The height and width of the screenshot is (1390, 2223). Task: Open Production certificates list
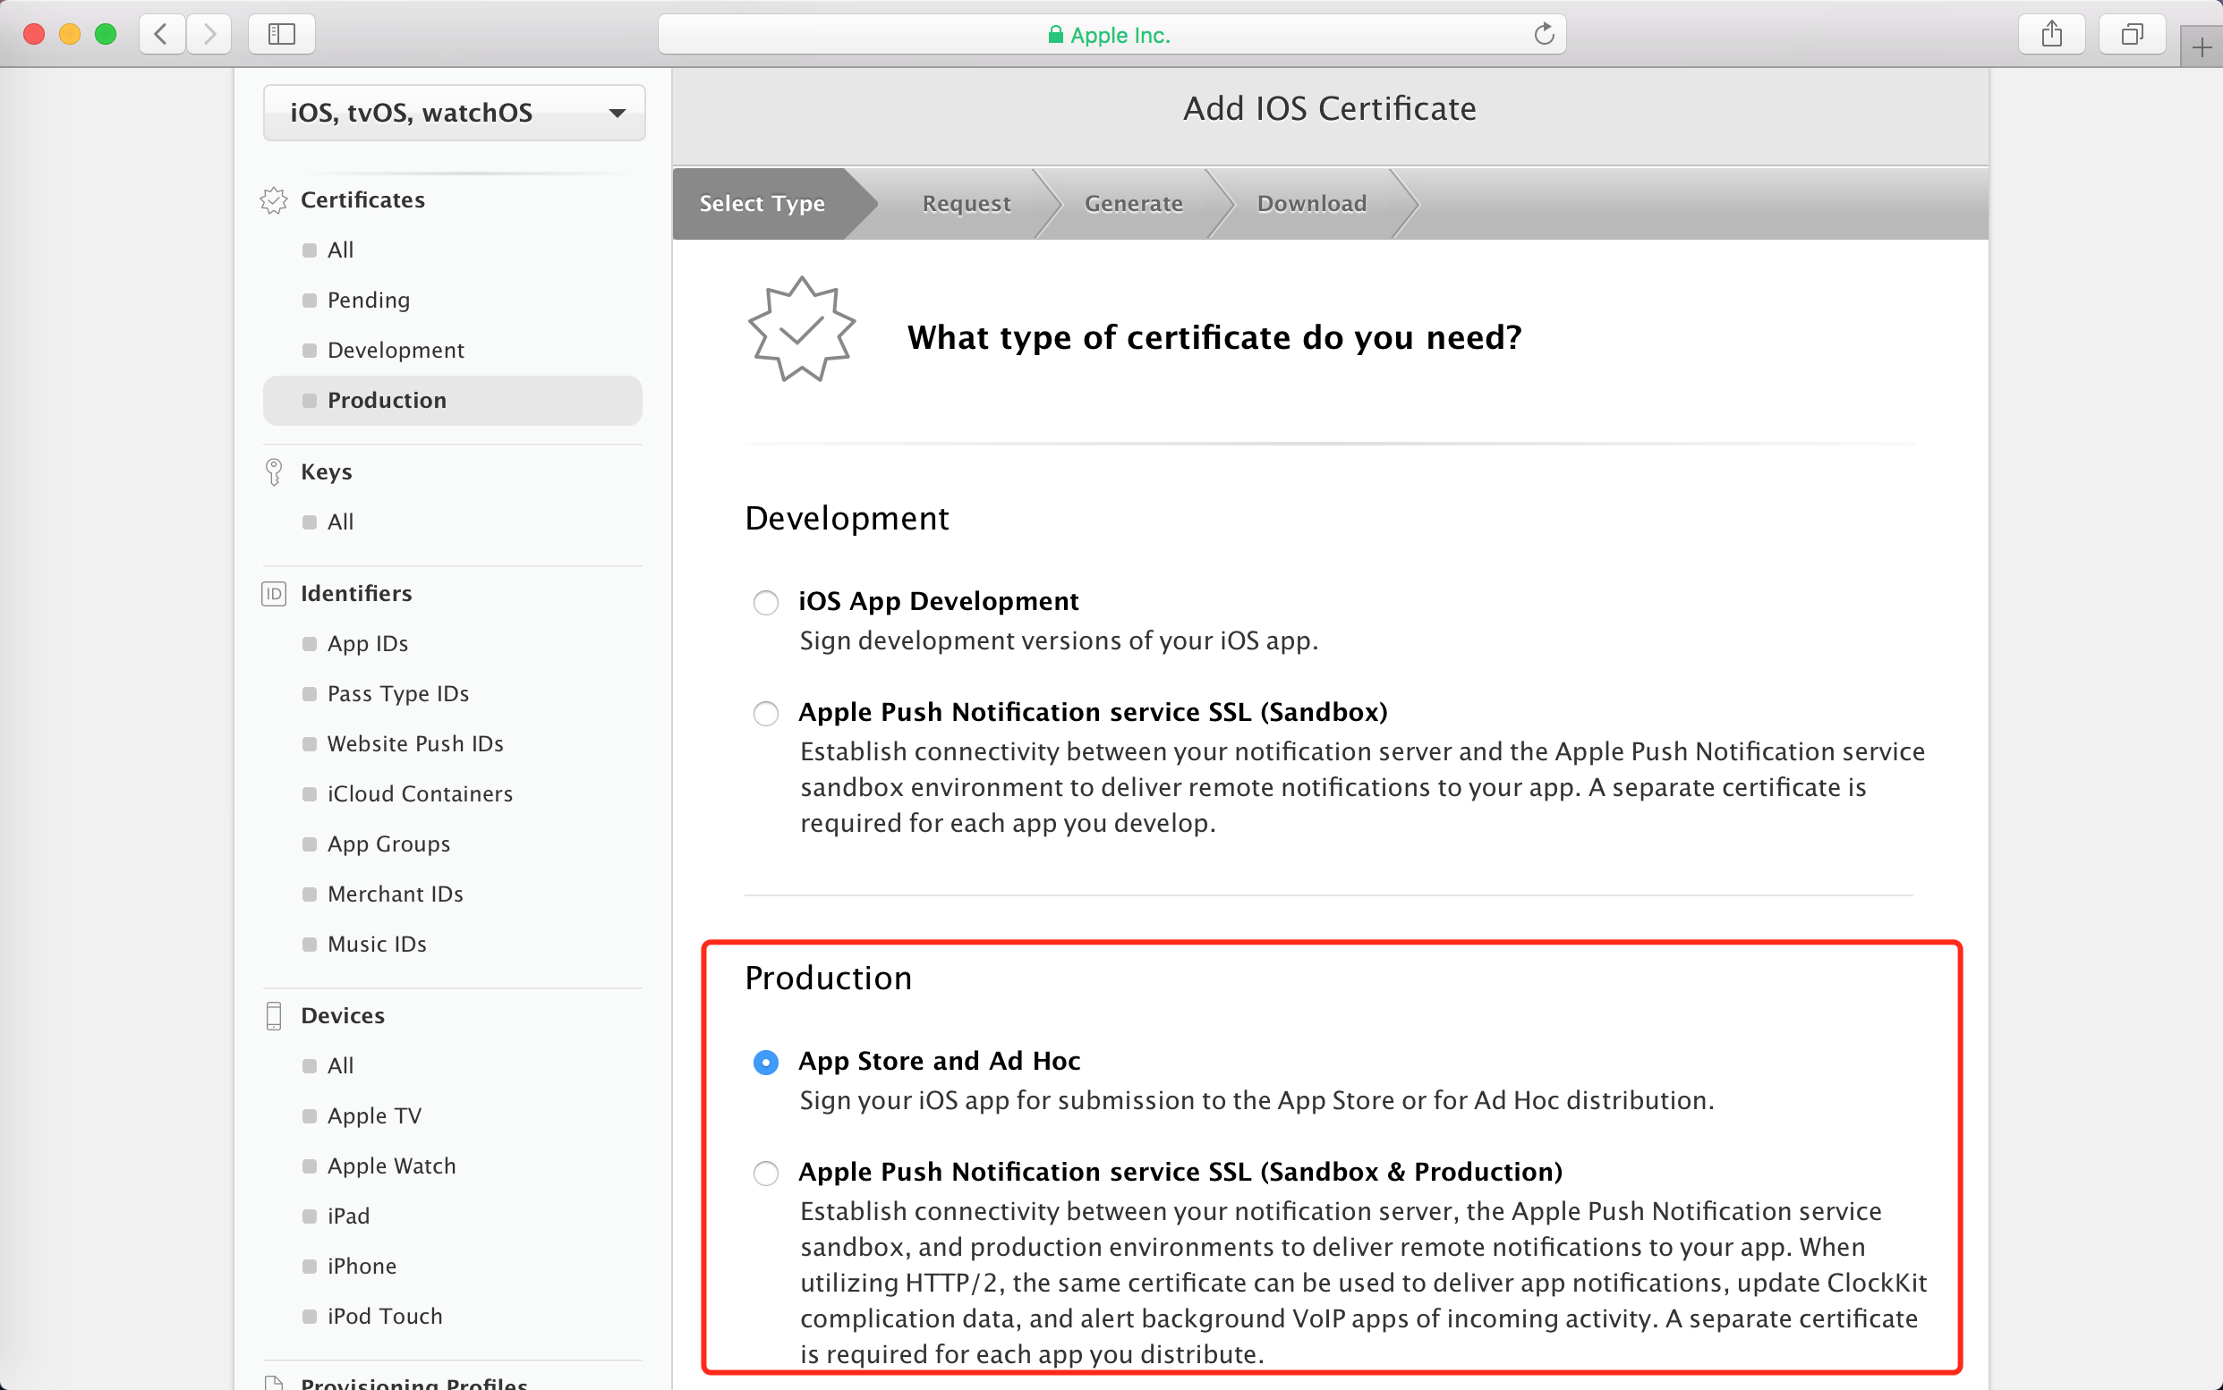click(x=453, y=401)
